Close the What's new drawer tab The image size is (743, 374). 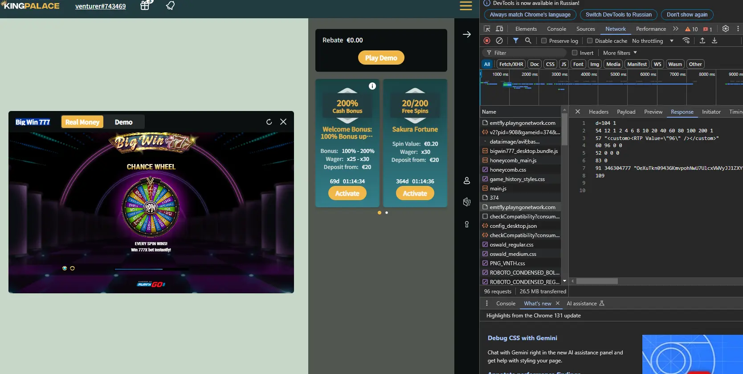[557, 303]
